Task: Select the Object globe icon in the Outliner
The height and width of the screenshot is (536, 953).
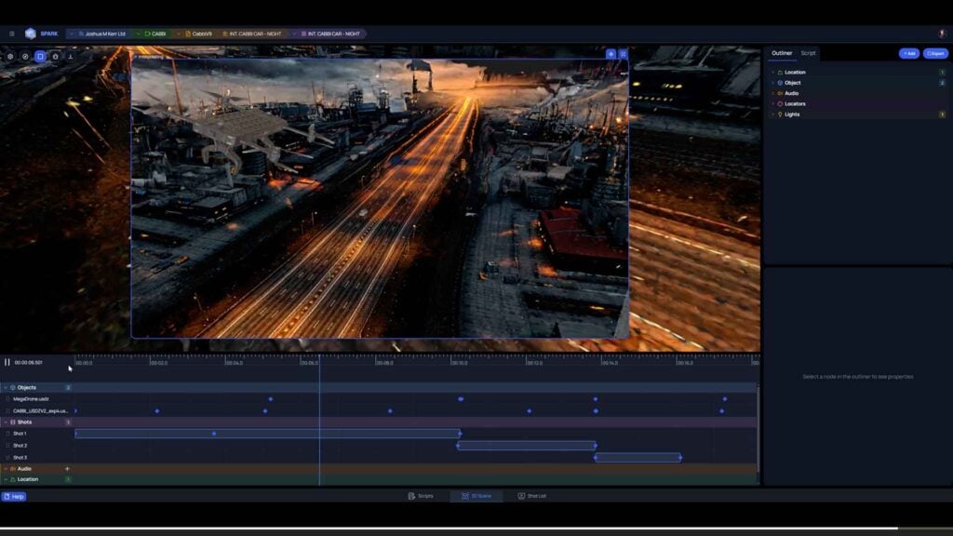Action: 780,83
